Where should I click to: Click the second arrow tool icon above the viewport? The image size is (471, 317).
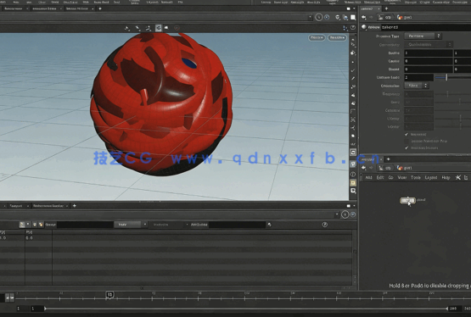point(137,28)
